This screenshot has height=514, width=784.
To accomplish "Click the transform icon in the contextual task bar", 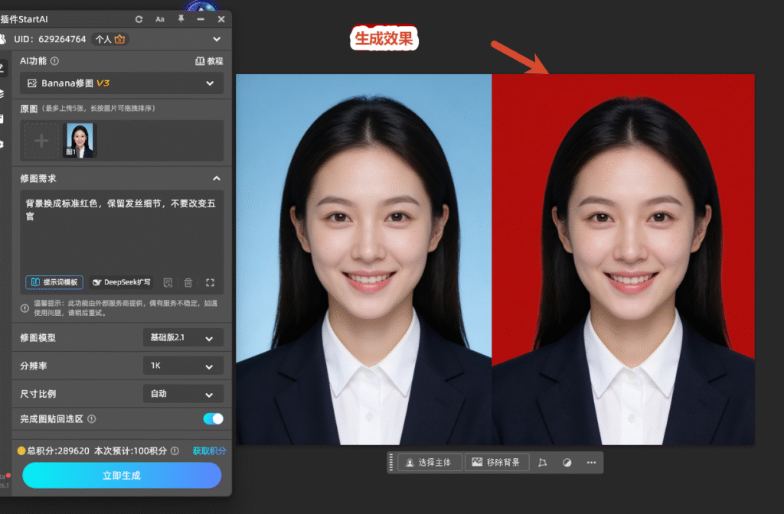I will (543, 463).
